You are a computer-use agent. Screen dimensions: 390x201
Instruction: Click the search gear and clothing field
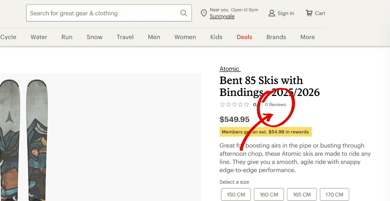click(103, 13)
